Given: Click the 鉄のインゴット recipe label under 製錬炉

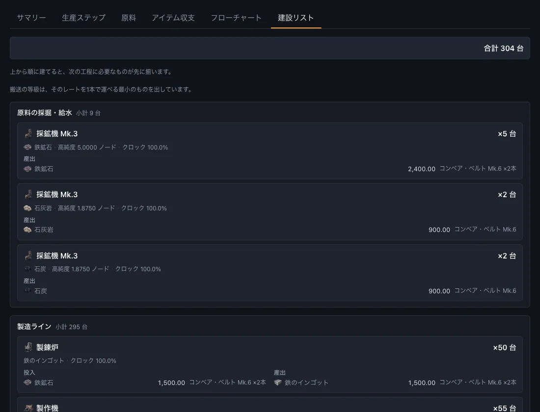Looking at the screenshot, I should click(x=44, y=360).
